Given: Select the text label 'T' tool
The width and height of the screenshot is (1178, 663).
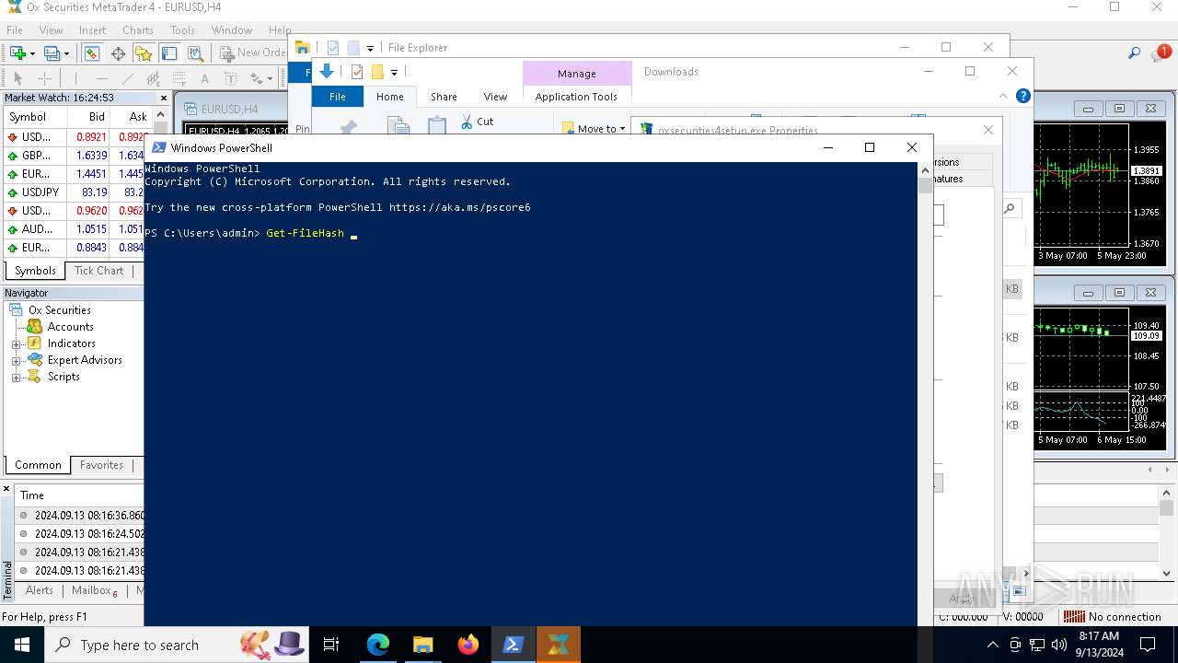Looking at the screenshot, I should coord(231,78).
